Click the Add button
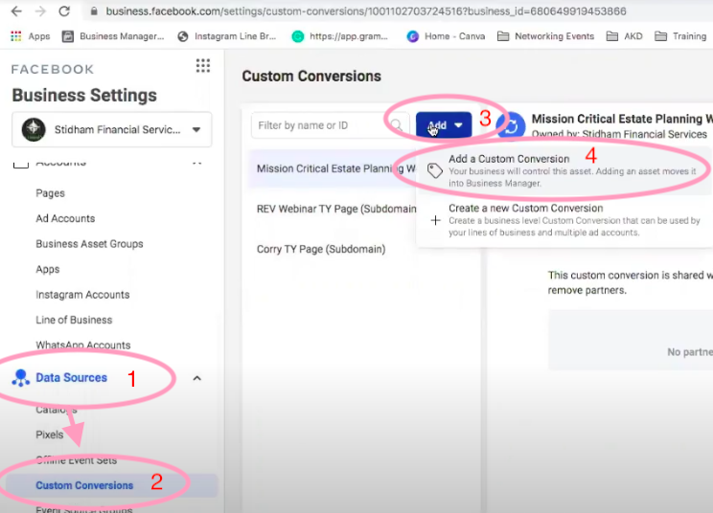Screen dimensions: 713x513 pyautogui.click(x=444, y=125)
